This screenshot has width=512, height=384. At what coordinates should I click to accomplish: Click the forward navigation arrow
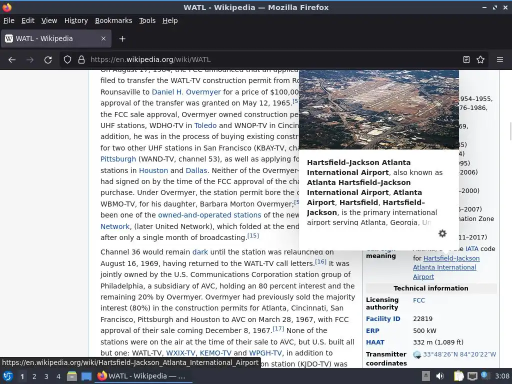point(30,60)
